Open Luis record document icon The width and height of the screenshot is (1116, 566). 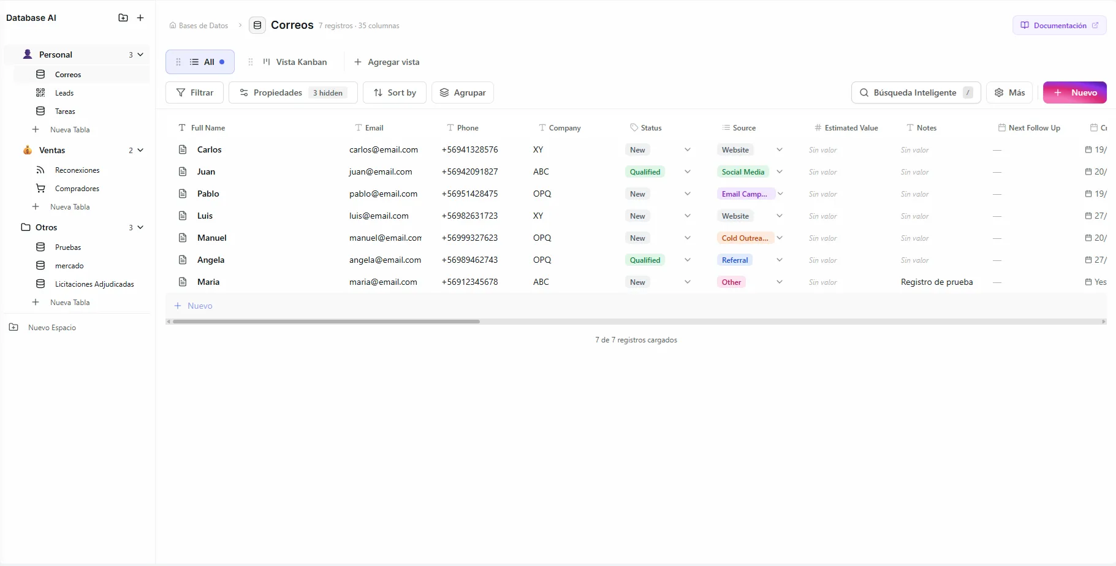point(182,216)
